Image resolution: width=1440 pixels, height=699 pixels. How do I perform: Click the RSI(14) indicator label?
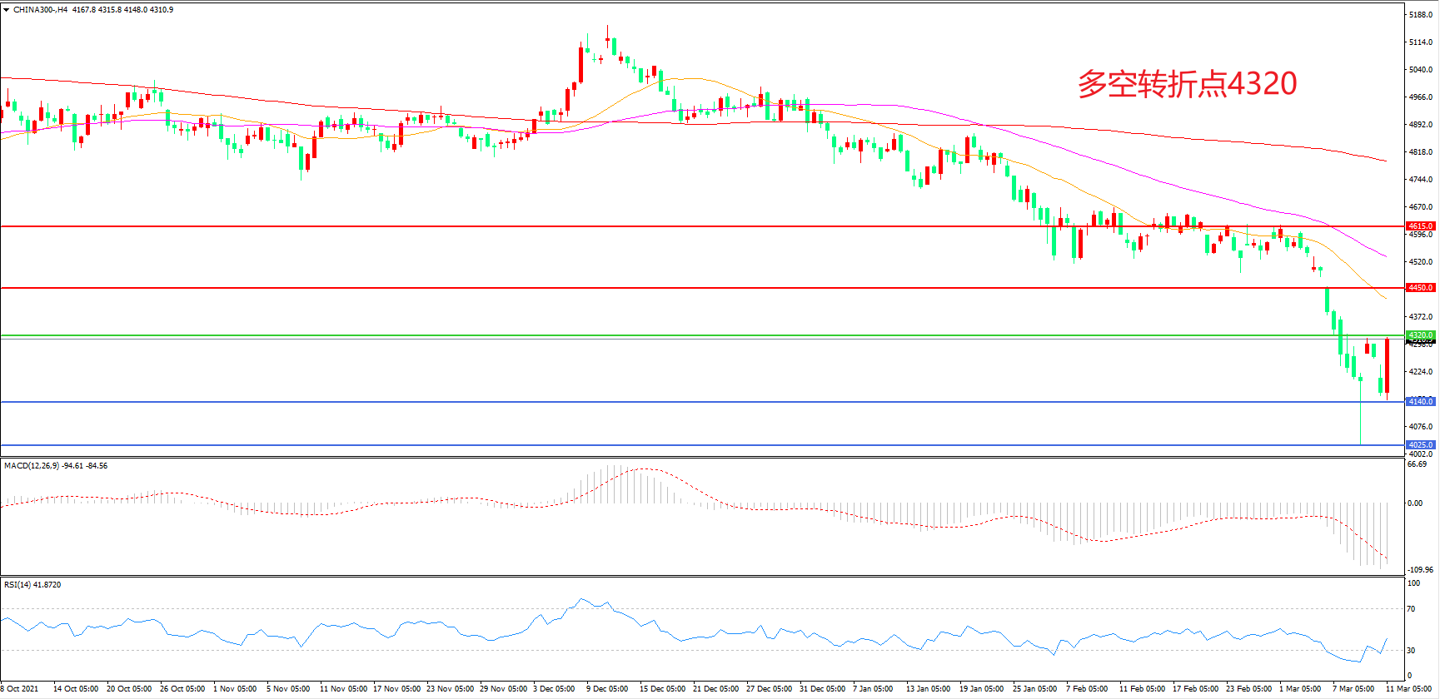pos(17,585)
